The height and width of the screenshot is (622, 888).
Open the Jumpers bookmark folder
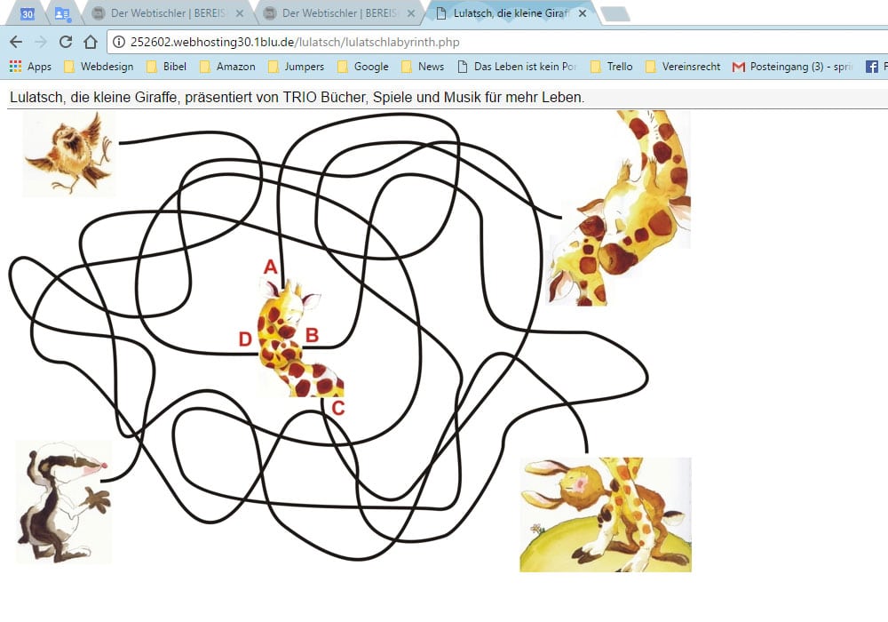click(297, 67)
